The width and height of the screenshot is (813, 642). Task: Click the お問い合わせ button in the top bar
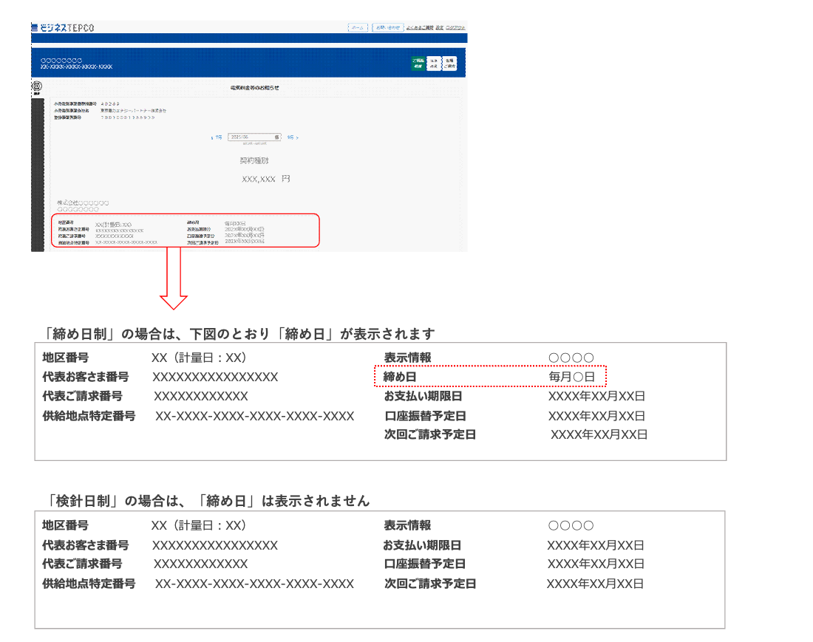(x=388, y=27)
